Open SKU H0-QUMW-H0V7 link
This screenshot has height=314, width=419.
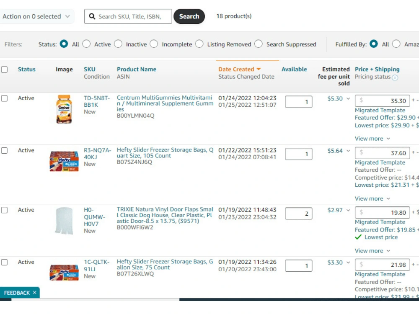point(95,217)
